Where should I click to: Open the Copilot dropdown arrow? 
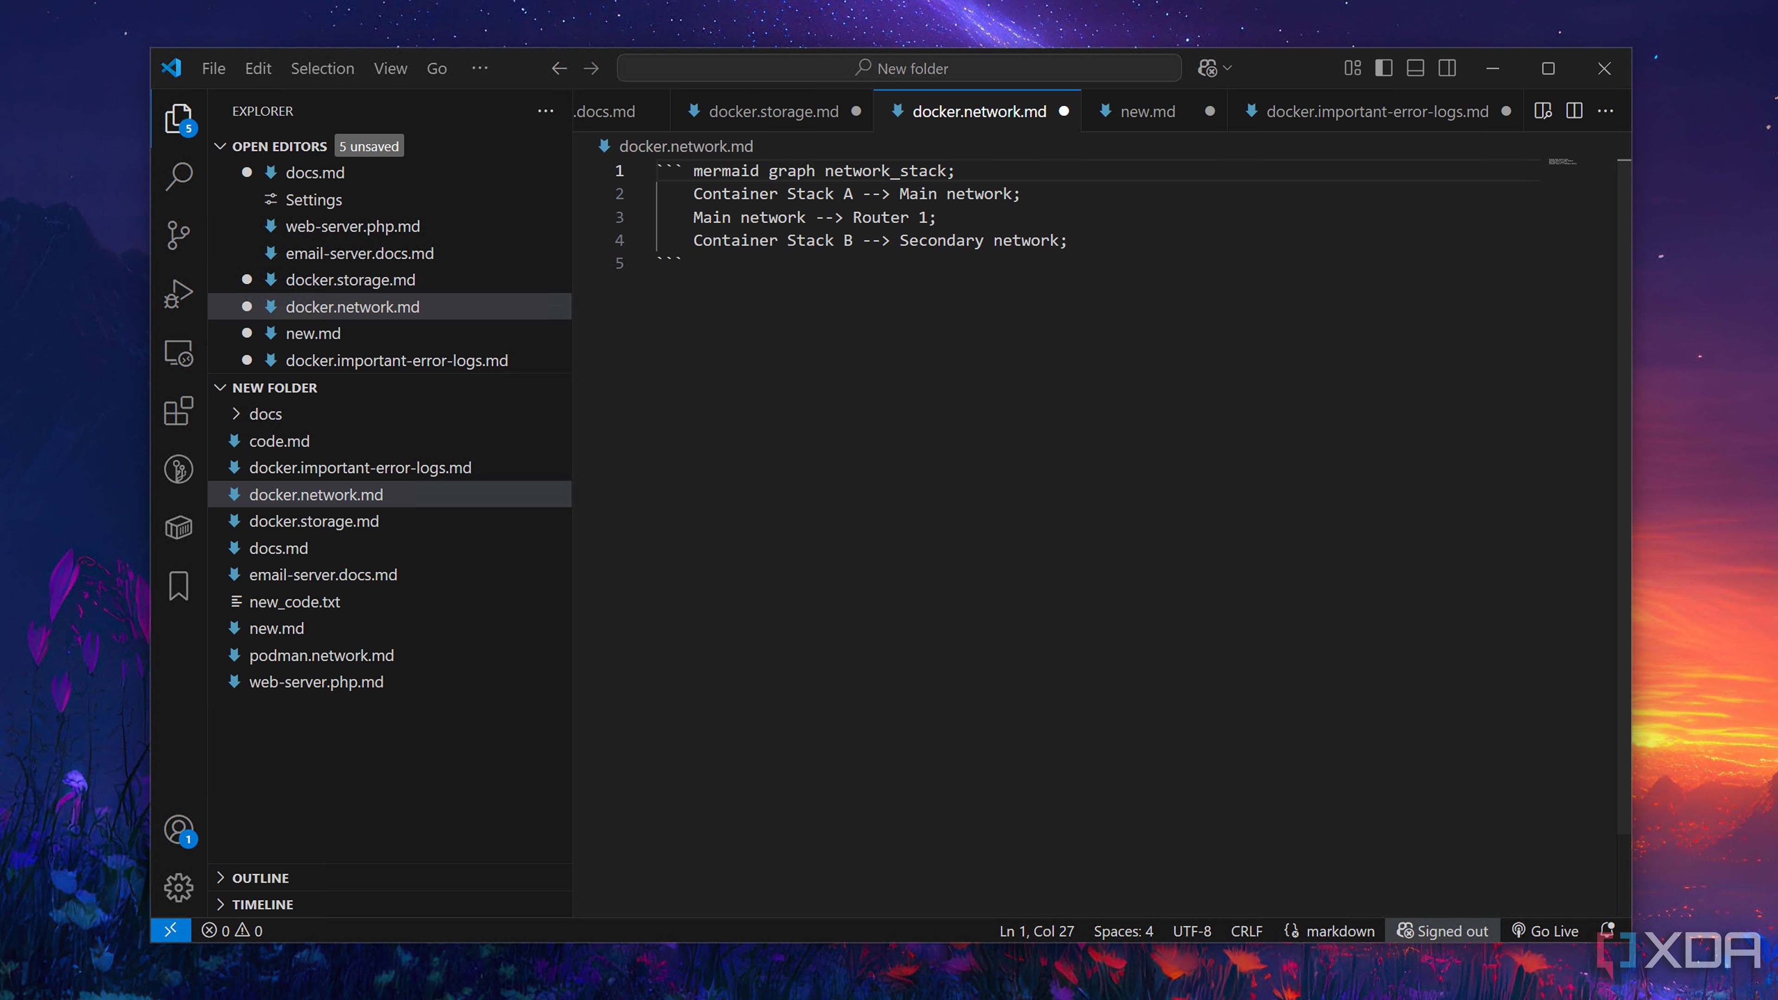[x=1227, y=69]
